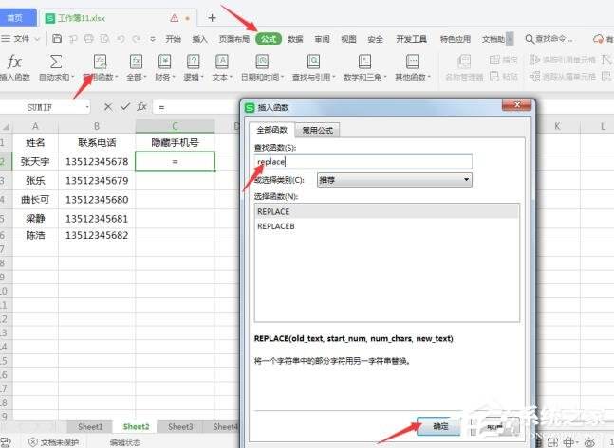Select REPLACEB in the function list

coord(387,226)
